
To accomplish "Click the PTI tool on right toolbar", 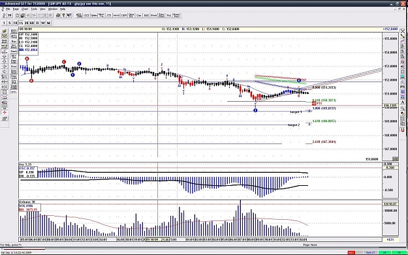I will [403, 87].
